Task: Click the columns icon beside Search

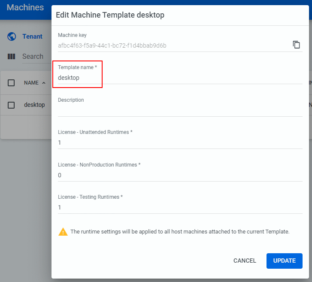Action: click(x=12, y=57)
